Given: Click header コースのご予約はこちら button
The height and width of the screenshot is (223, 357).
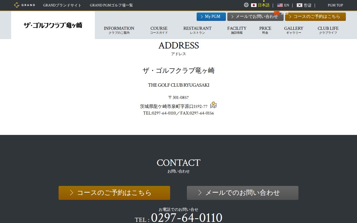Looking at the screenshot, I should click(315, 17).
